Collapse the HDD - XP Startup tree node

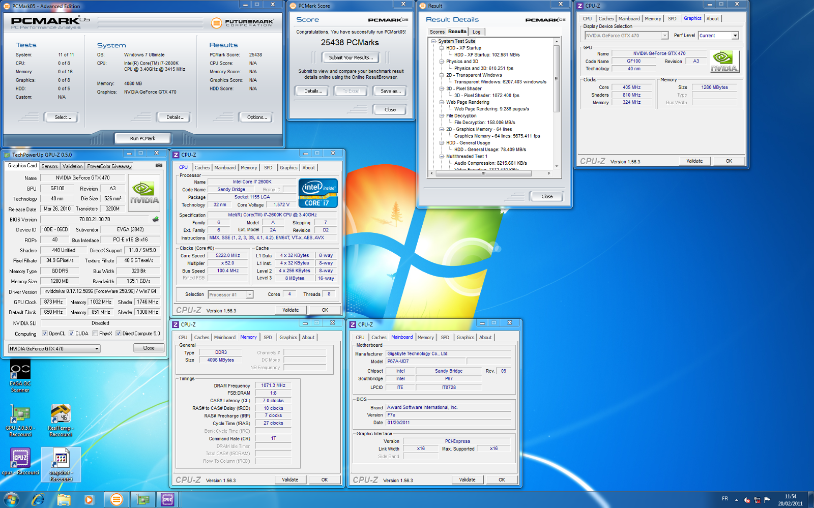click(x=442, y=48)
